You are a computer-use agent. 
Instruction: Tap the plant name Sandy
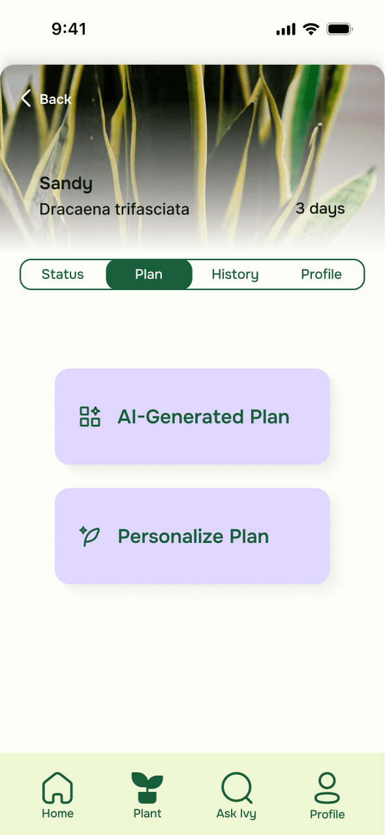pyautogui.click(x=66, y=184)
